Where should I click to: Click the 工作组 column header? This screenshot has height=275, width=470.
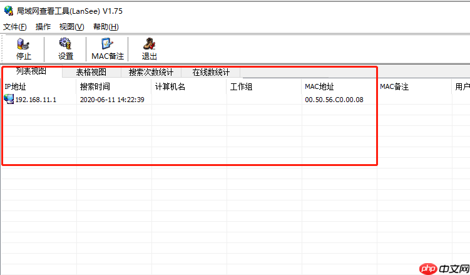264,86
